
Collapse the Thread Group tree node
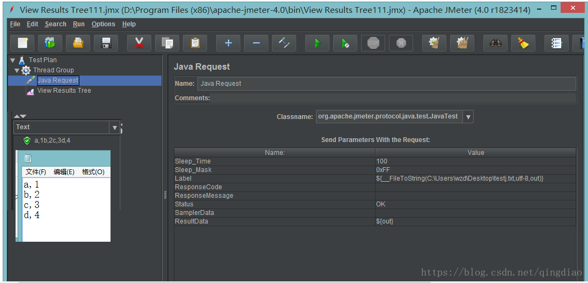point(17,70)
